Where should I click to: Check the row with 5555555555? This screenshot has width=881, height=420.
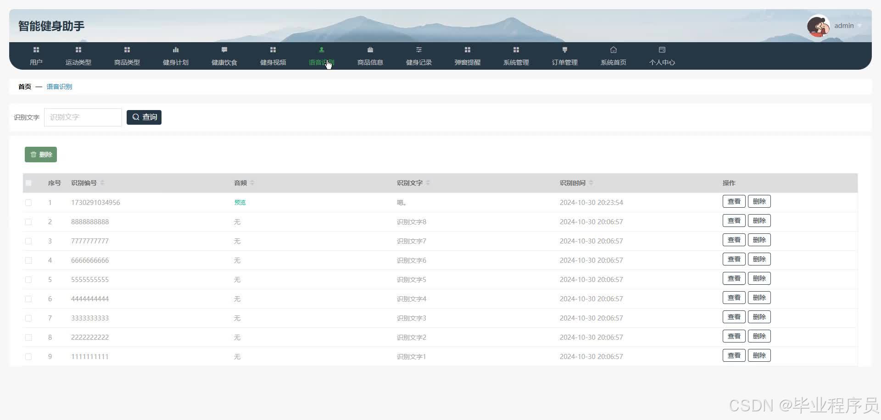click(28, 279)
